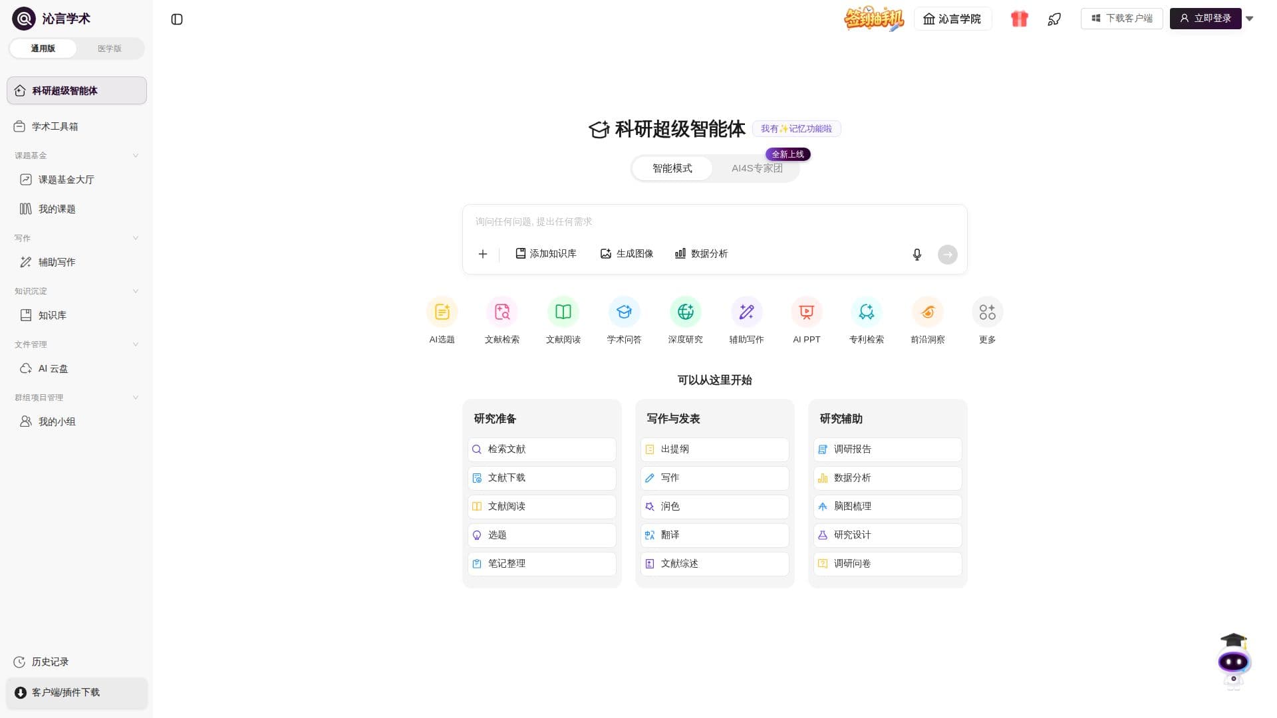The width and height of the screenshot is (1277, 718).
Task: Add an attachment with the plus icon
Action: (x=483, y=254)
